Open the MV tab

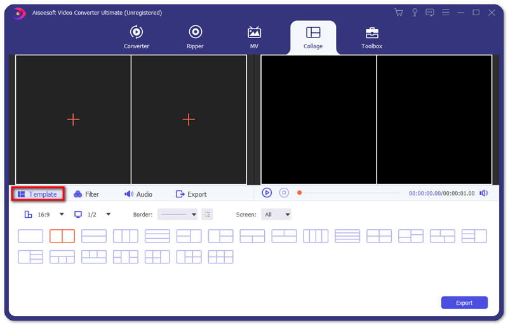(x=255, y=37)
